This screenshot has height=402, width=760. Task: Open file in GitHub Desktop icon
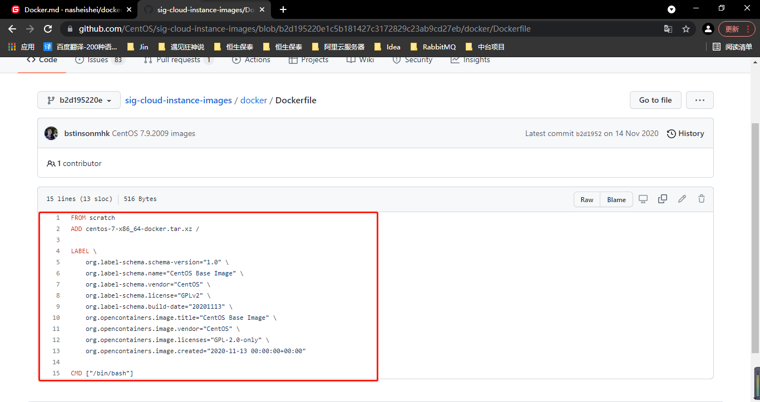(643, 199)
